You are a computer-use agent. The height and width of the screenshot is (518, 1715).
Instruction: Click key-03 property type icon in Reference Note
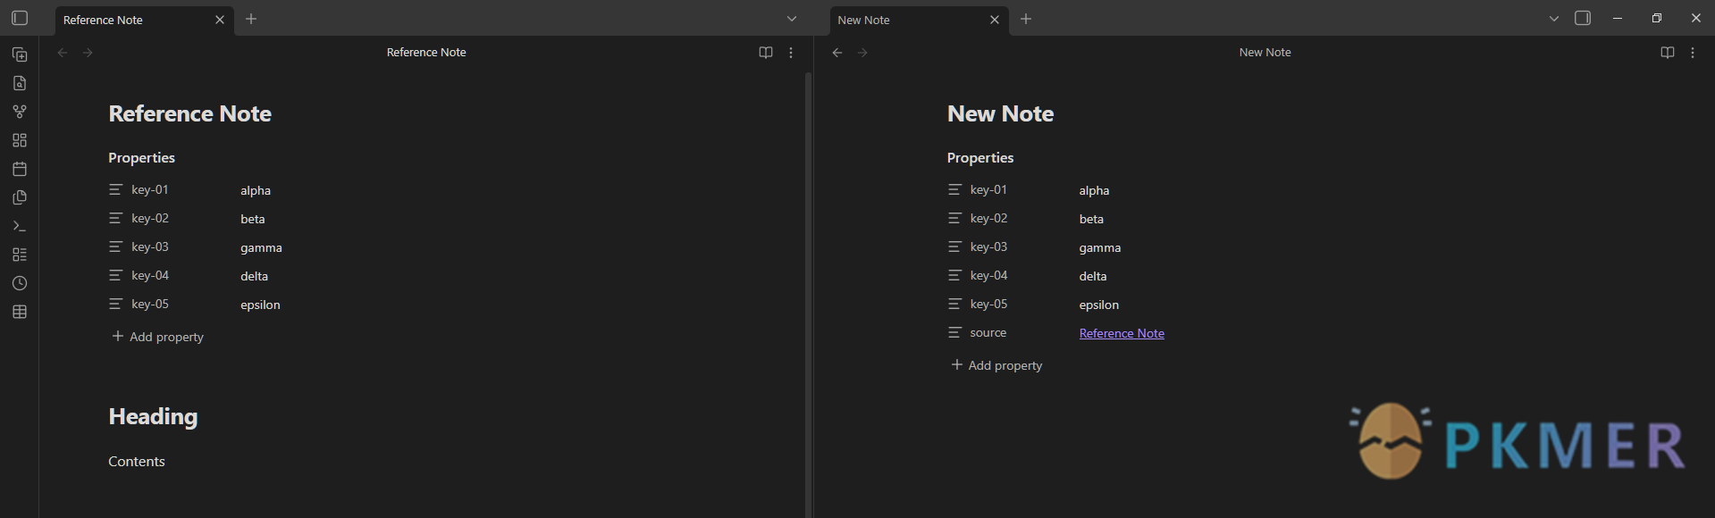115,246
